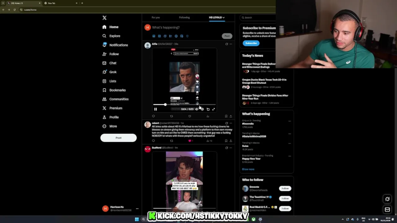Screen dimensions: 397x223
Task: Reload the browser page
Action: point(14,10)
